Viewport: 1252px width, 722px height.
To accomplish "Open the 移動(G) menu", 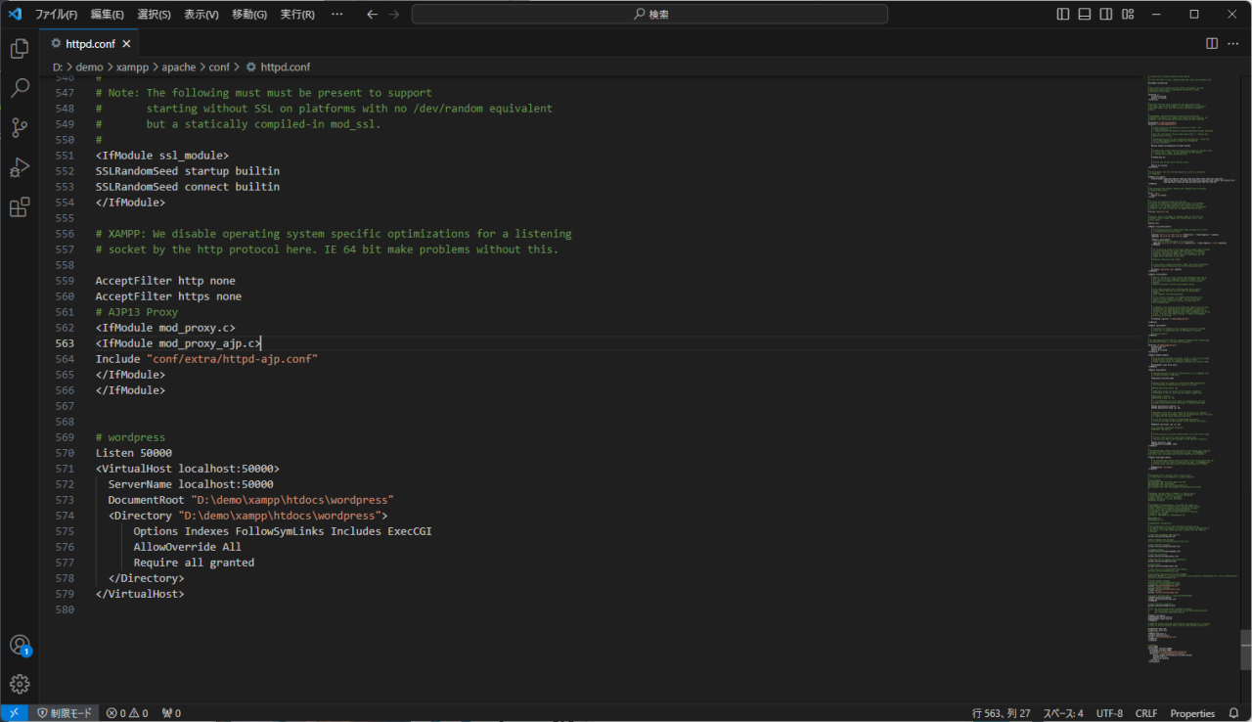I will (249, 15).
